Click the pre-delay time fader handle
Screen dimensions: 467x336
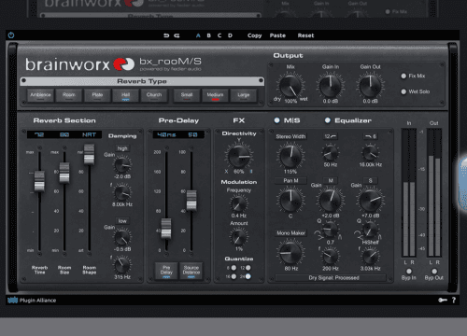[166, 228]
